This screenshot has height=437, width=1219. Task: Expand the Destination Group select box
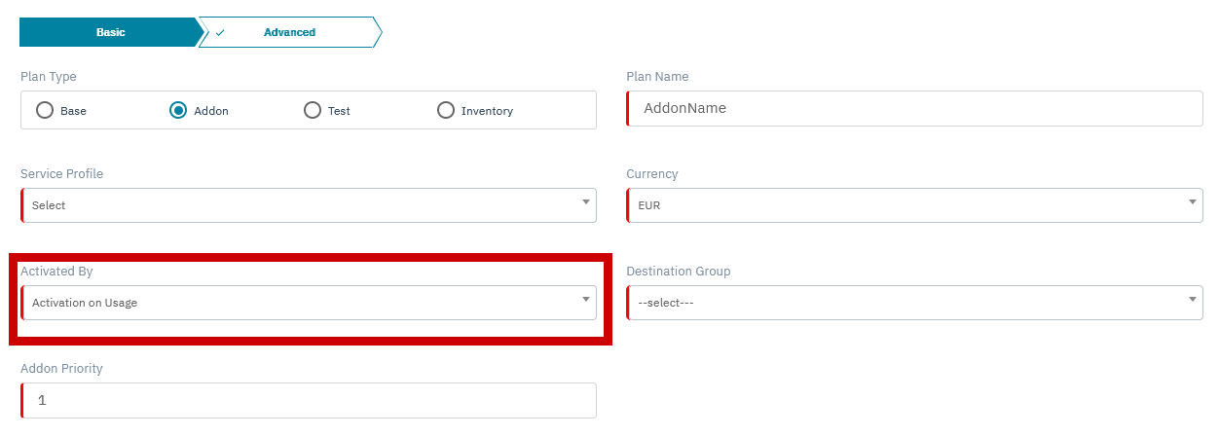pos(914,303)
